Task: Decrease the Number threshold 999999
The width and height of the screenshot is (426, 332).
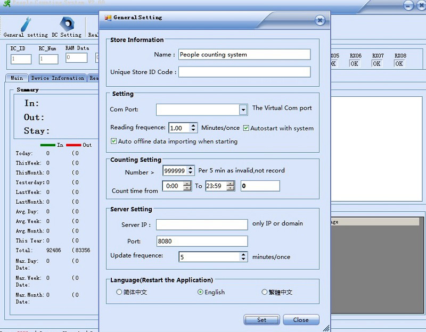Action: (x=191, y=173)
